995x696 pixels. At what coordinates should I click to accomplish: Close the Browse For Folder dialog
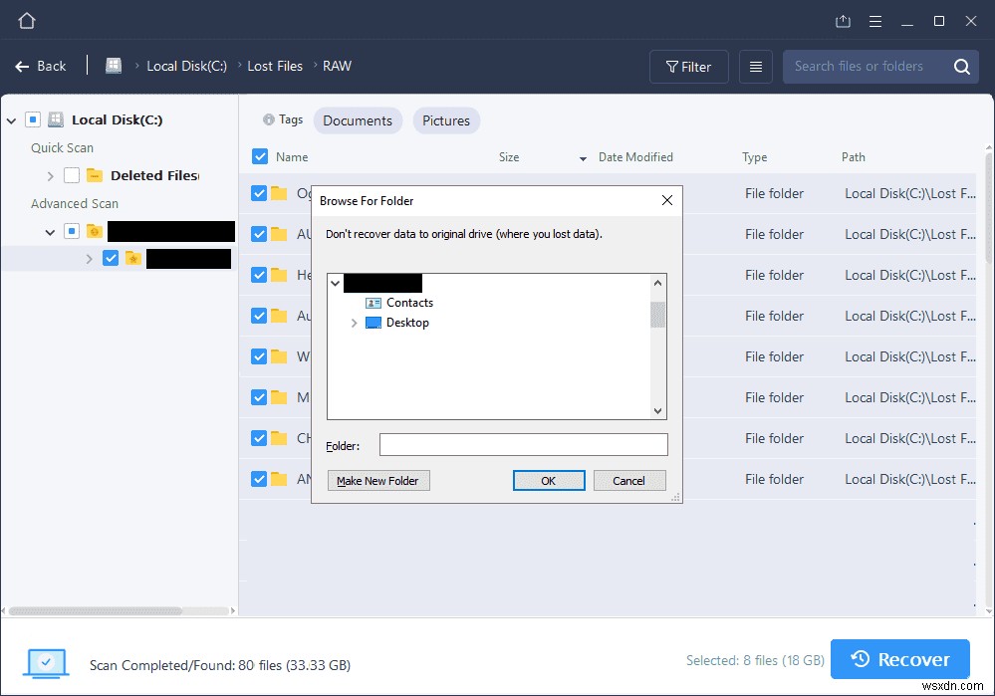click(667, 200)
